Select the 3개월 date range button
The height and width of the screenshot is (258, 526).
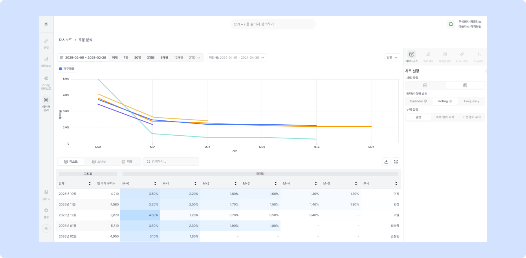point(150,58)
